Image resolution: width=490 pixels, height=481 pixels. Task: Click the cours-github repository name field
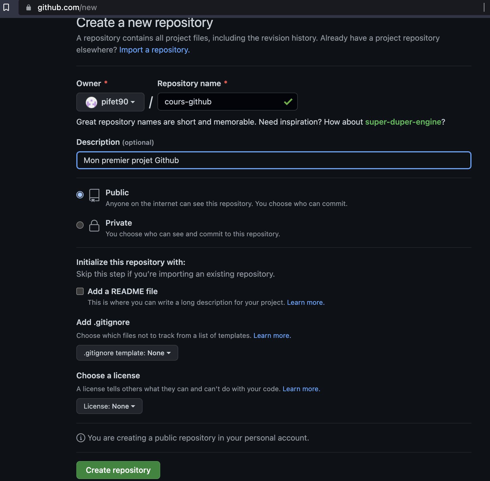[222, 102]
